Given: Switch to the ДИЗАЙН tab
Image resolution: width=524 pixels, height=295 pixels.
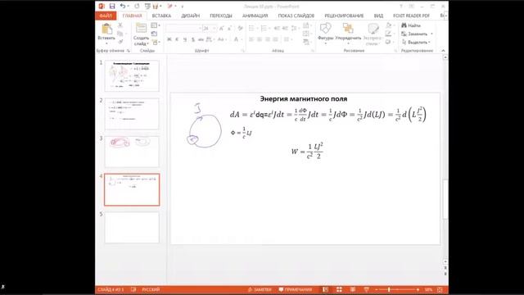Looking at the screenshot, I should tap(191, 16).
